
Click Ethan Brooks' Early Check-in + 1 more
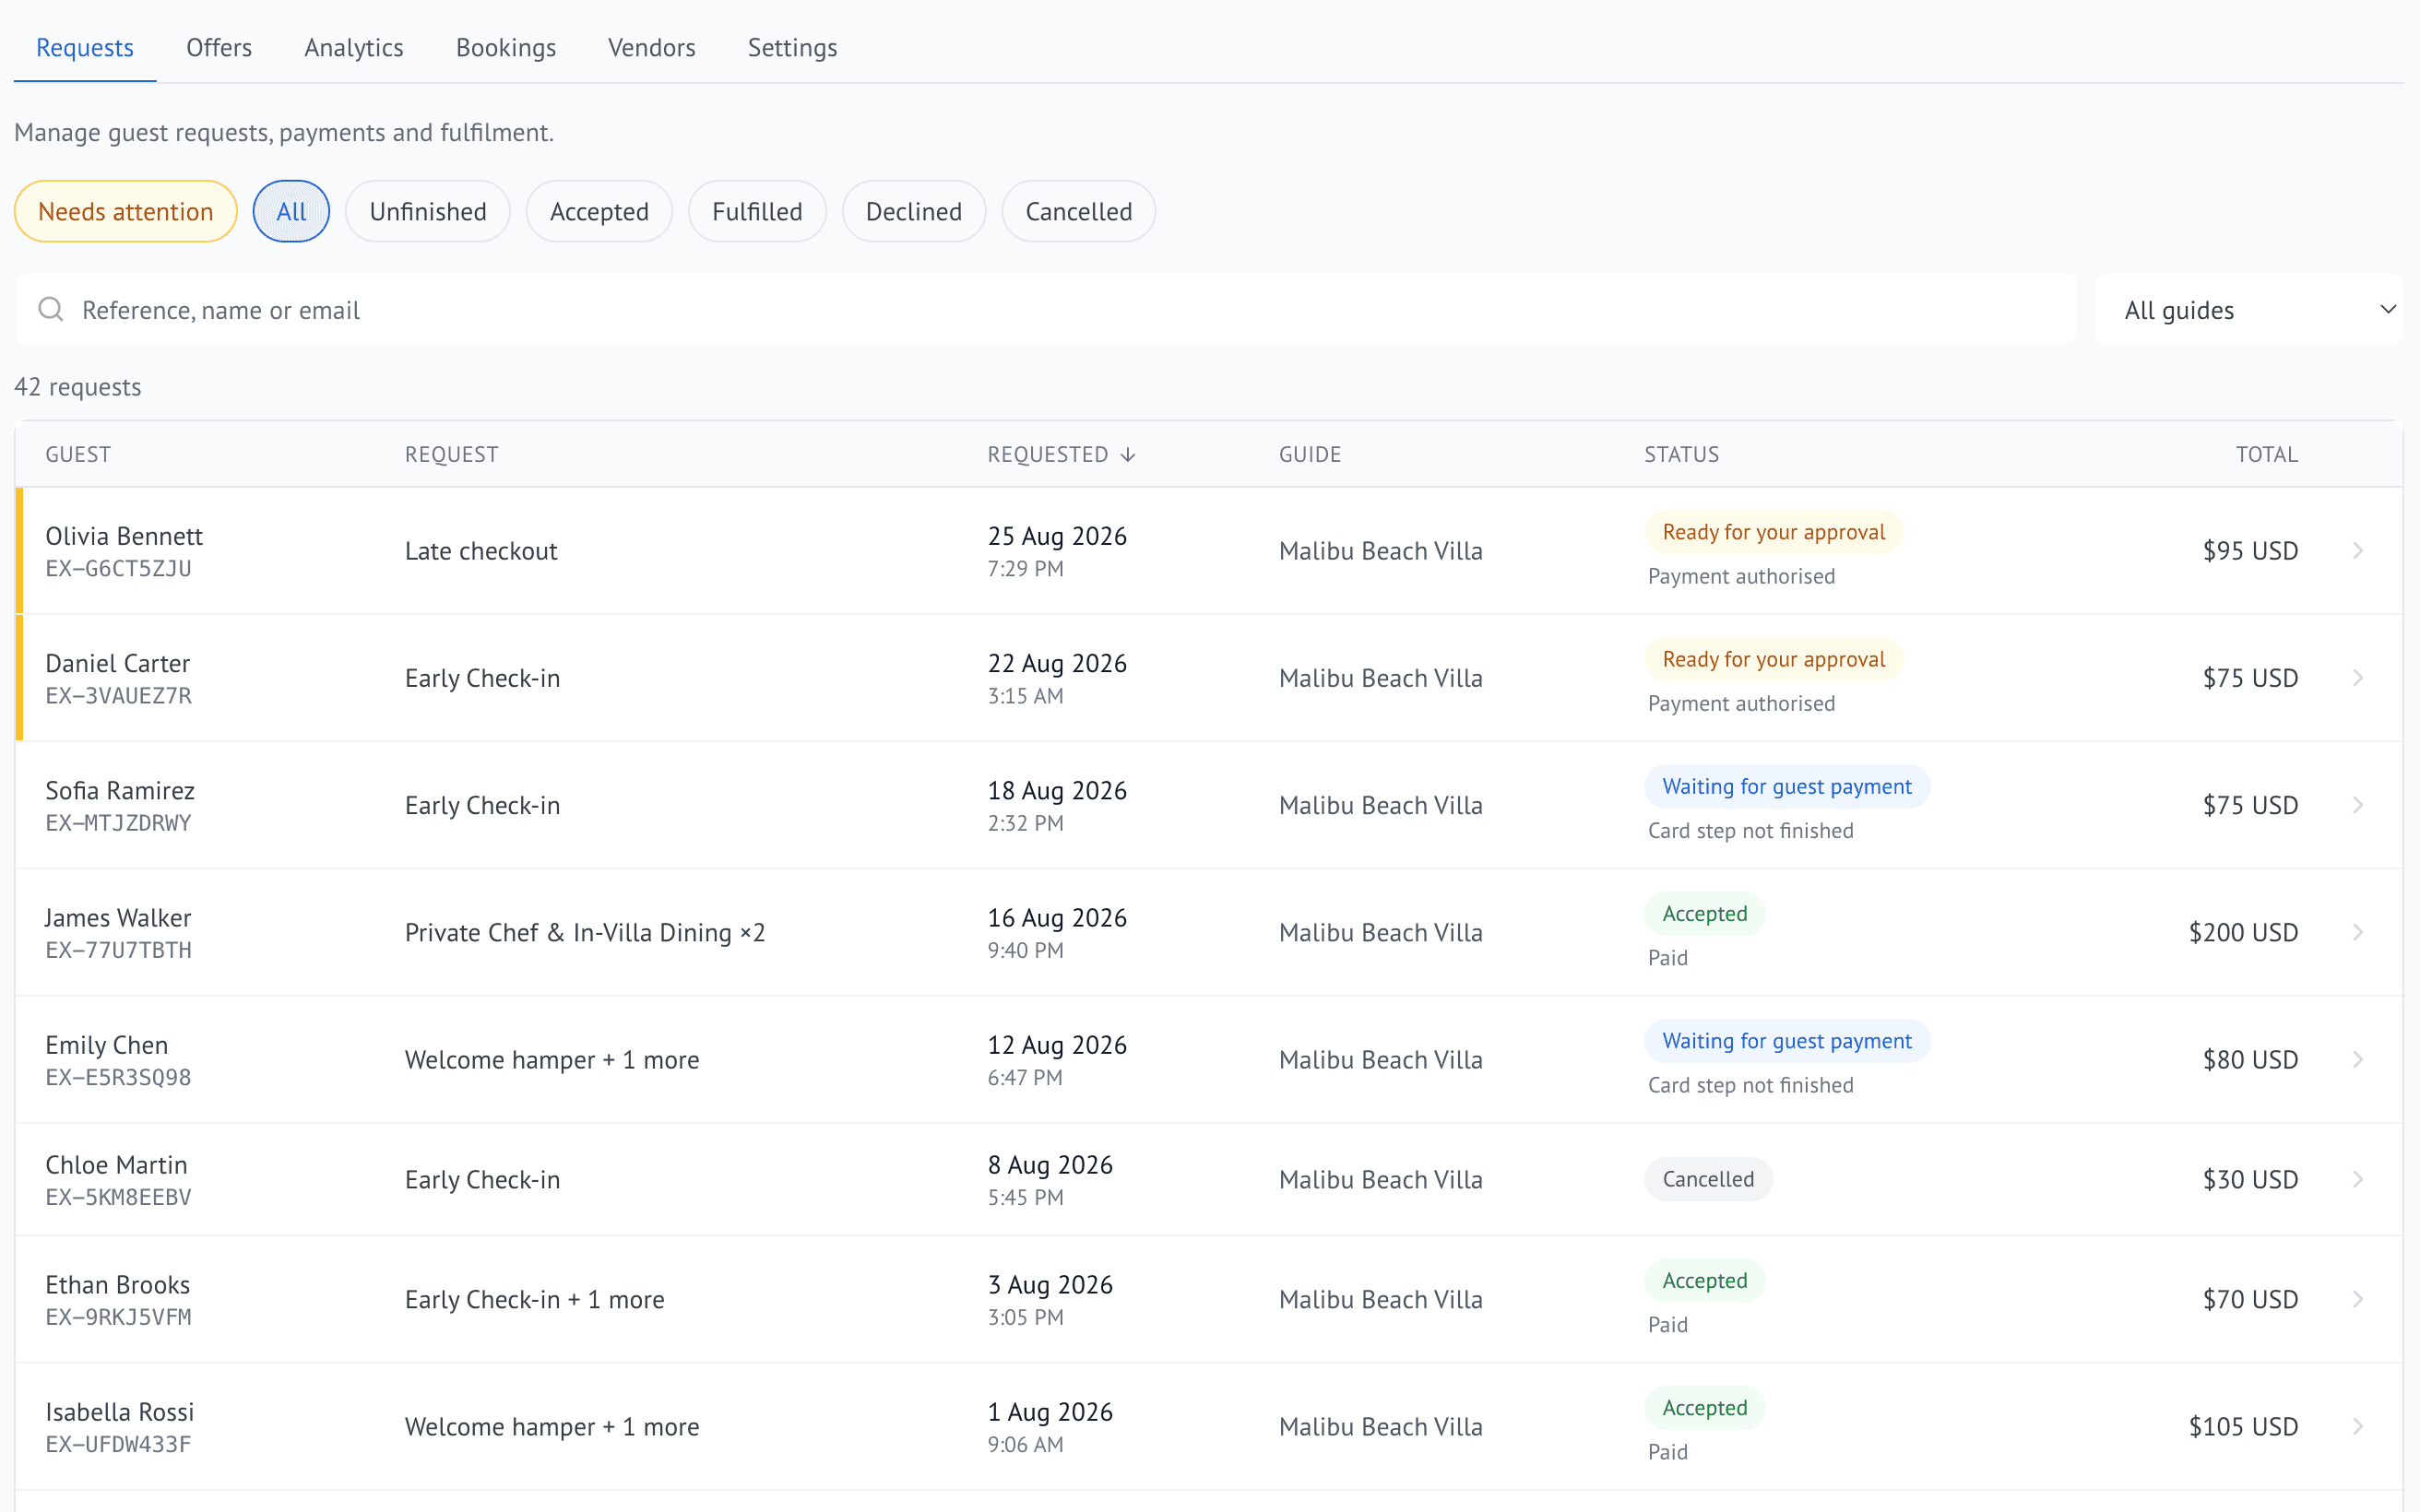(535, 1299)
